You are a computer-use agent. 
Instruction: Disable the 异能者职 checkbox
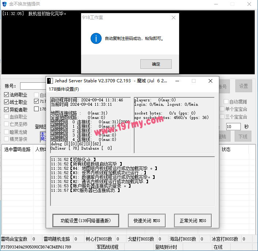click(7, 109)
